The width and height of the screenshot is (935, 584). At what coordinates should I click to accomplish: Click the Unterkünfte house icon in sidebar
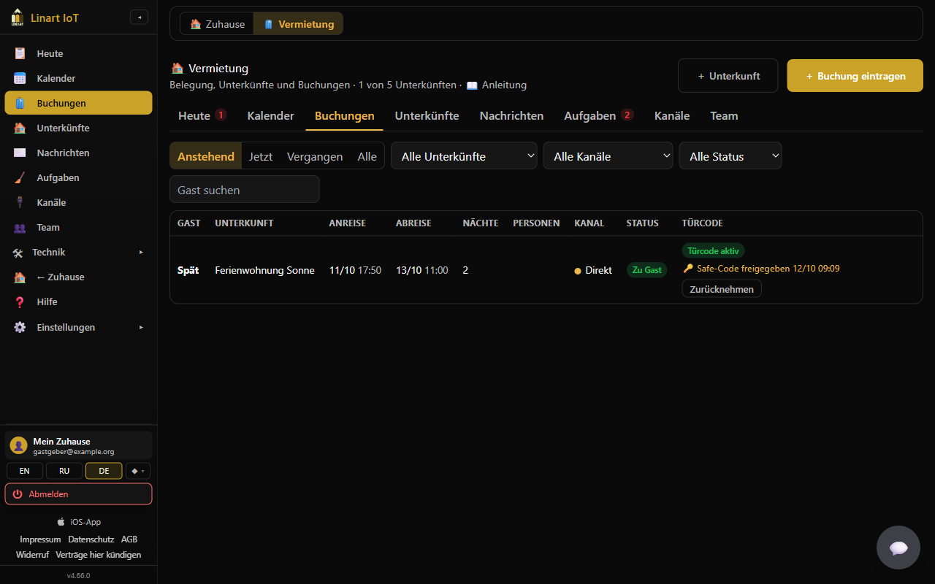(x=20, y=128)
